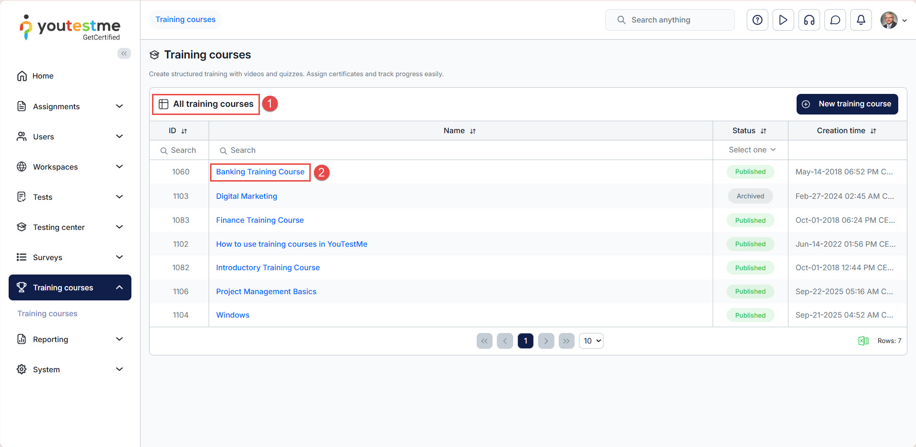This screenshot has height=447, width=916.
Task: Sort table by ID column
Action: coord(184,131)
